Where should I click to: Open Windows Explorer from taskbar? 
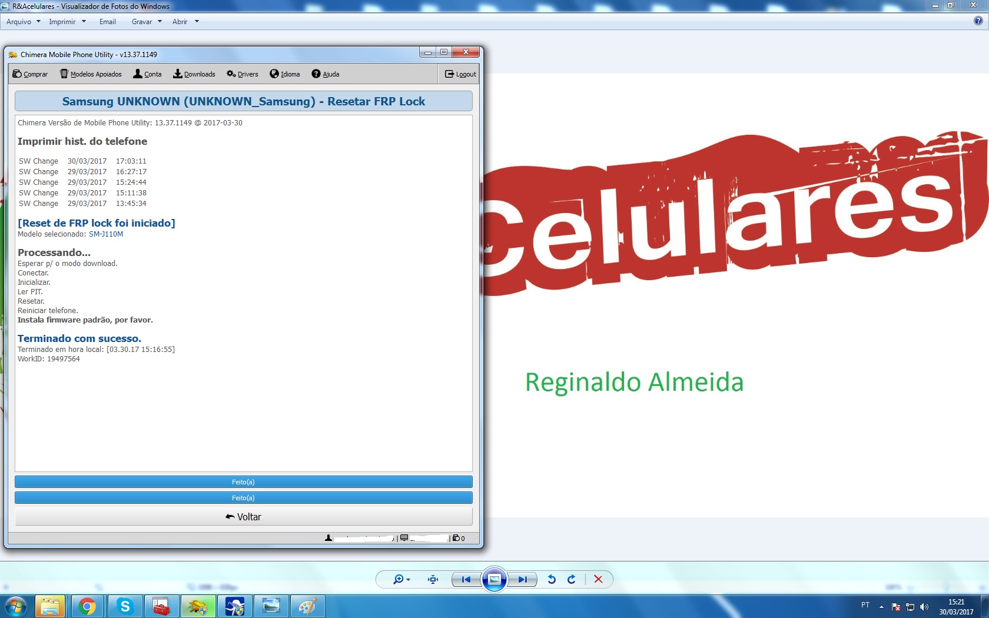[x=50, y=606]
